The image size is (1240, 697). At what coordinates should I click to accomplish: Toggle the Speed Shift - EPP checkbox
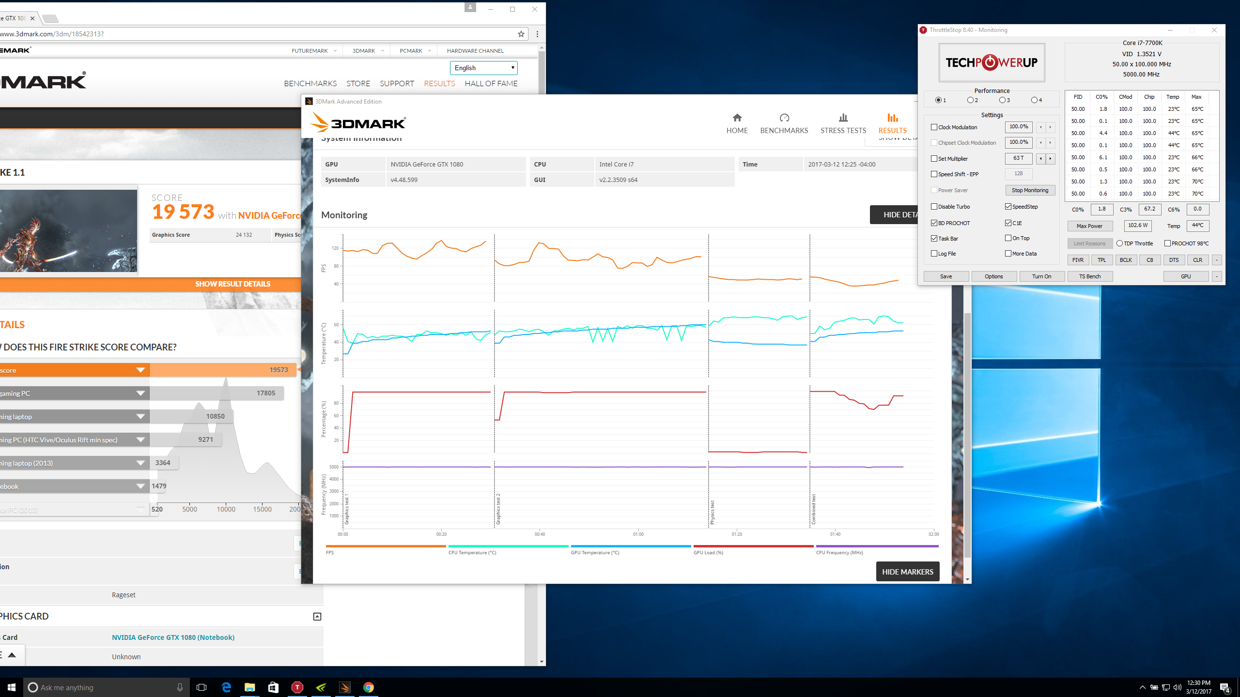(x=934, y=174)
